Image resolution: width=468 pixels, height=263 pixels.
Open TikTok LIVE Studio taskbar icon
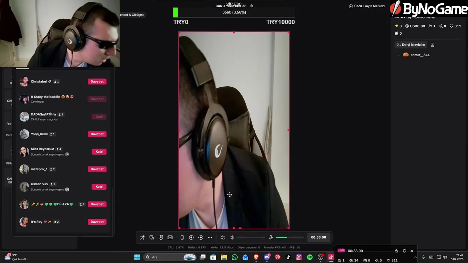[x=331, y=257]
